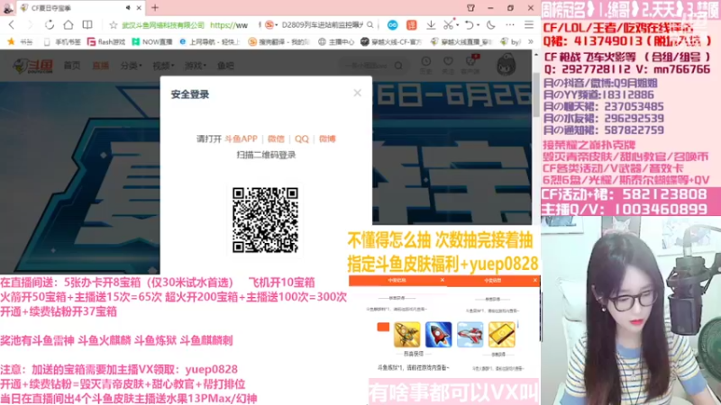
Task: Open the 上网导航 bookmark
Action: [x=210, y=41]
